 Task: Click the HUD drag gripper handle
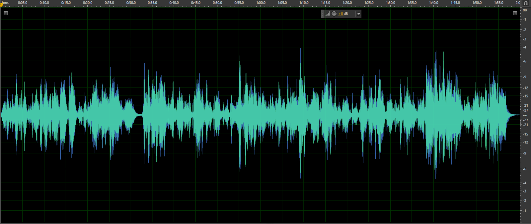click(322, 14)
